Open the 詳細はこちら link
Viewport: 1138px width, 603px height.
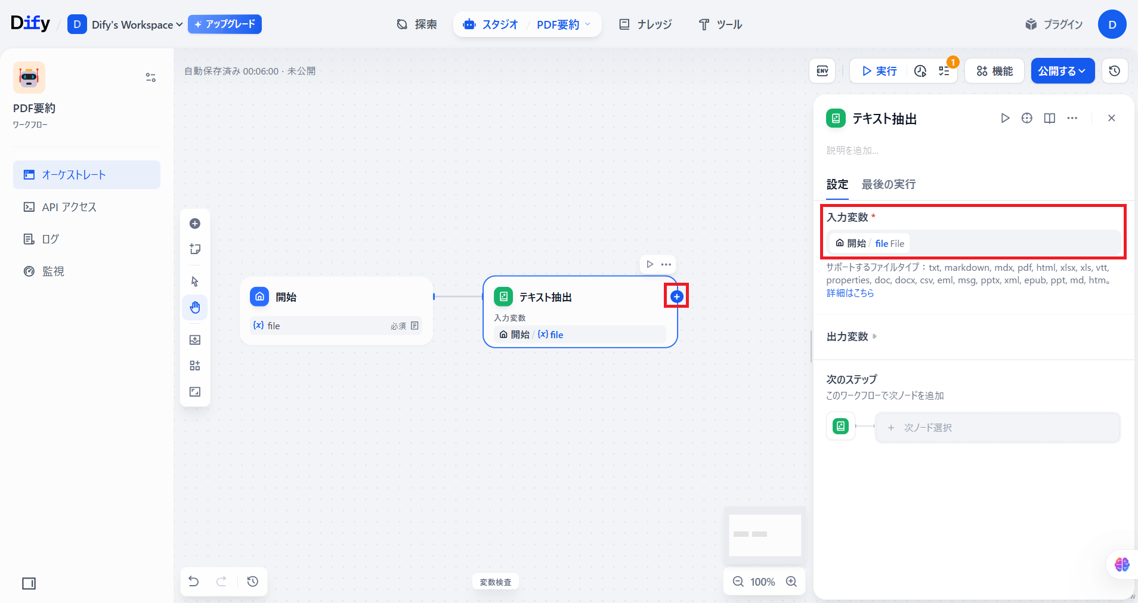850,293
